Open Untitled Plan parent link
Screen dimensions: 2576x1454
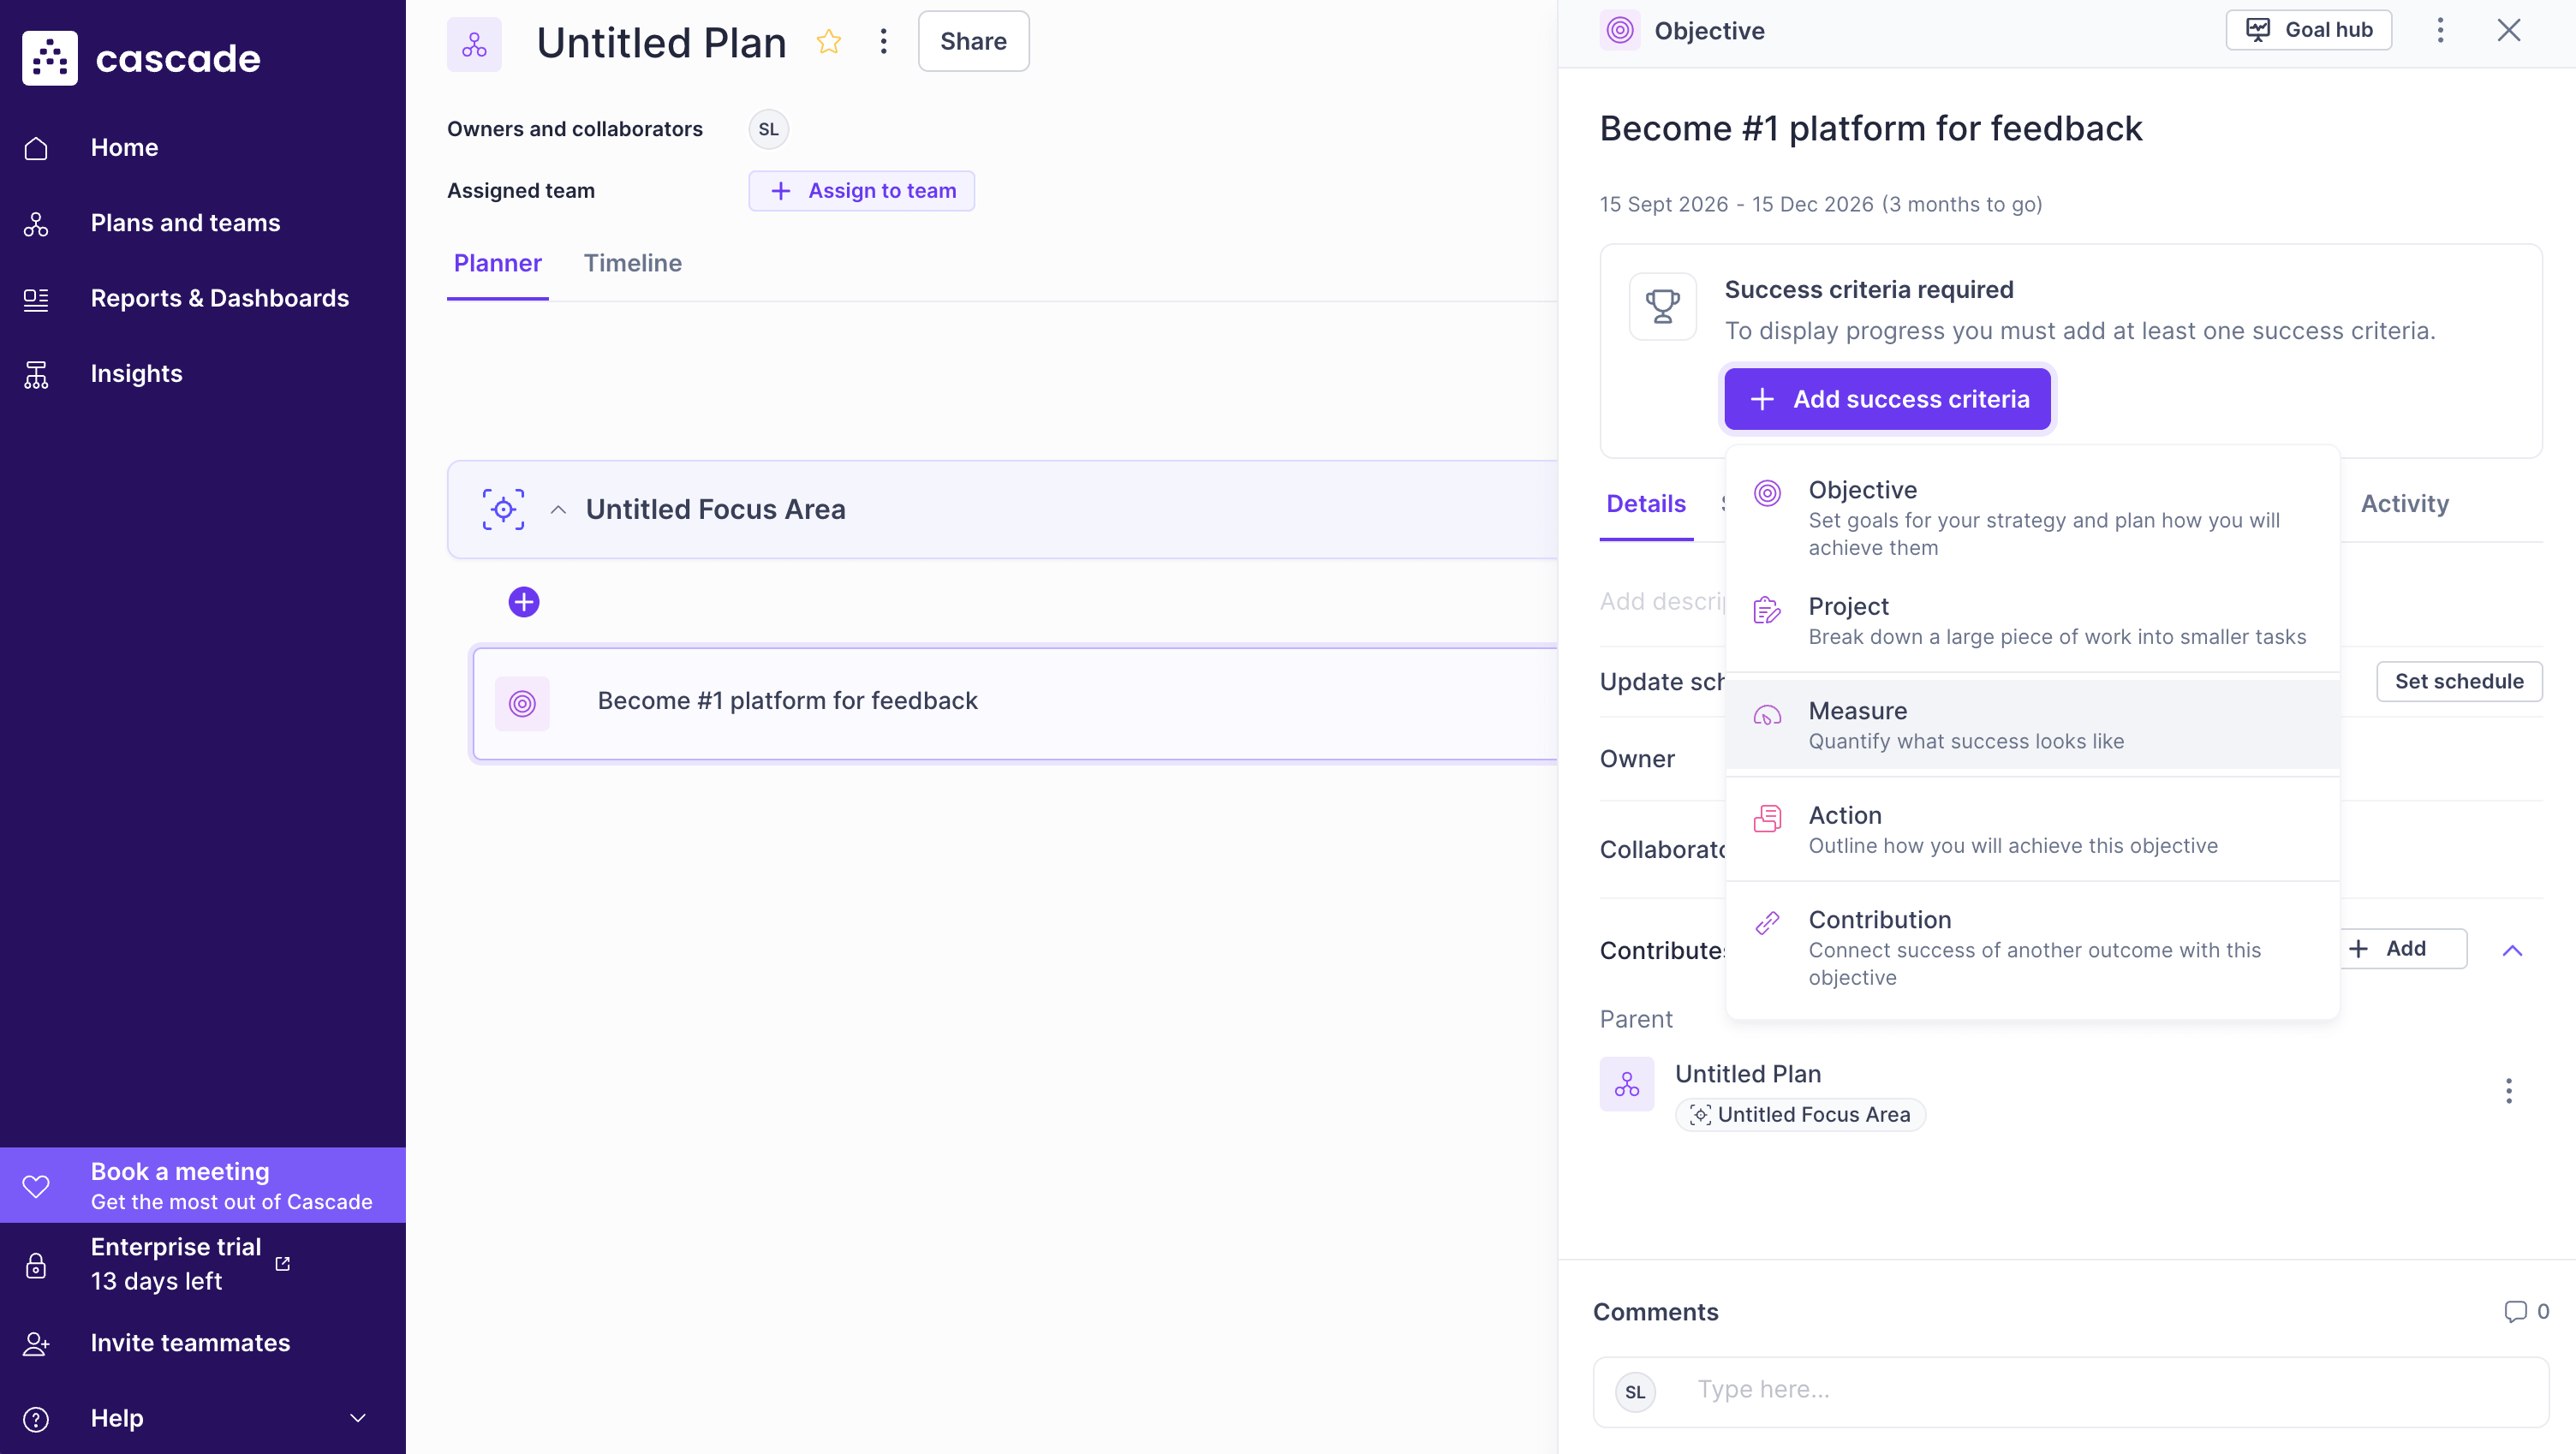pyautogui.click(x=1747, y=1074)
